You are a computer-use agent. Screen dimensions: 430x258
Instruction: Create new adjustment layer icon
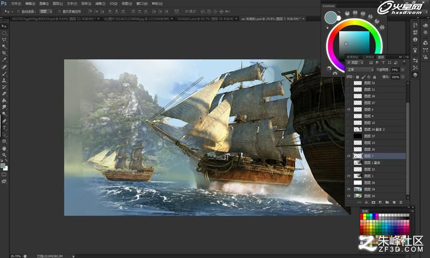click(x=380, y=202)
